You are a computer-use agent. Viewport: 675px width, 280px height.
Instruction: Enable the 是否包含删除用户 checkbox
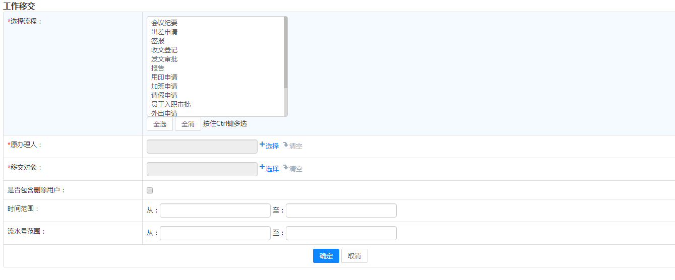(x=150, y=190)
